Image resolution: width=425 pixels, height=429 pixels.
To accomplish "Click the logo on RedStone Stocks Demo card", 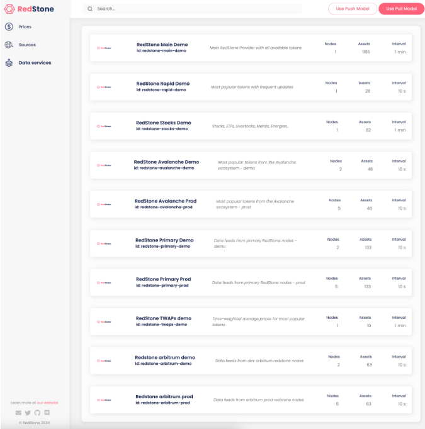I will [104, 126].
